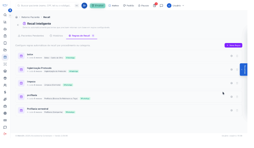Expand the Recentes side panel
Image resolution: width=254 pixels, height=148 pixels.
tap(244, 69)
